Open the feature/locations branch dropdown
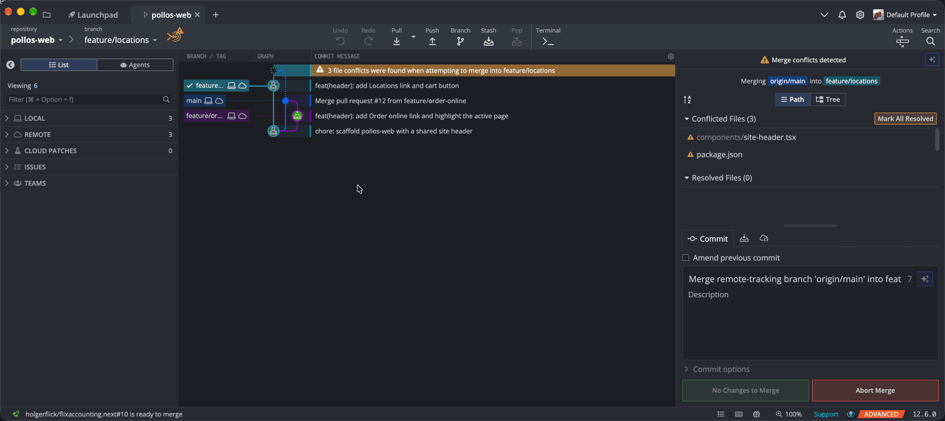 [121, 40]
